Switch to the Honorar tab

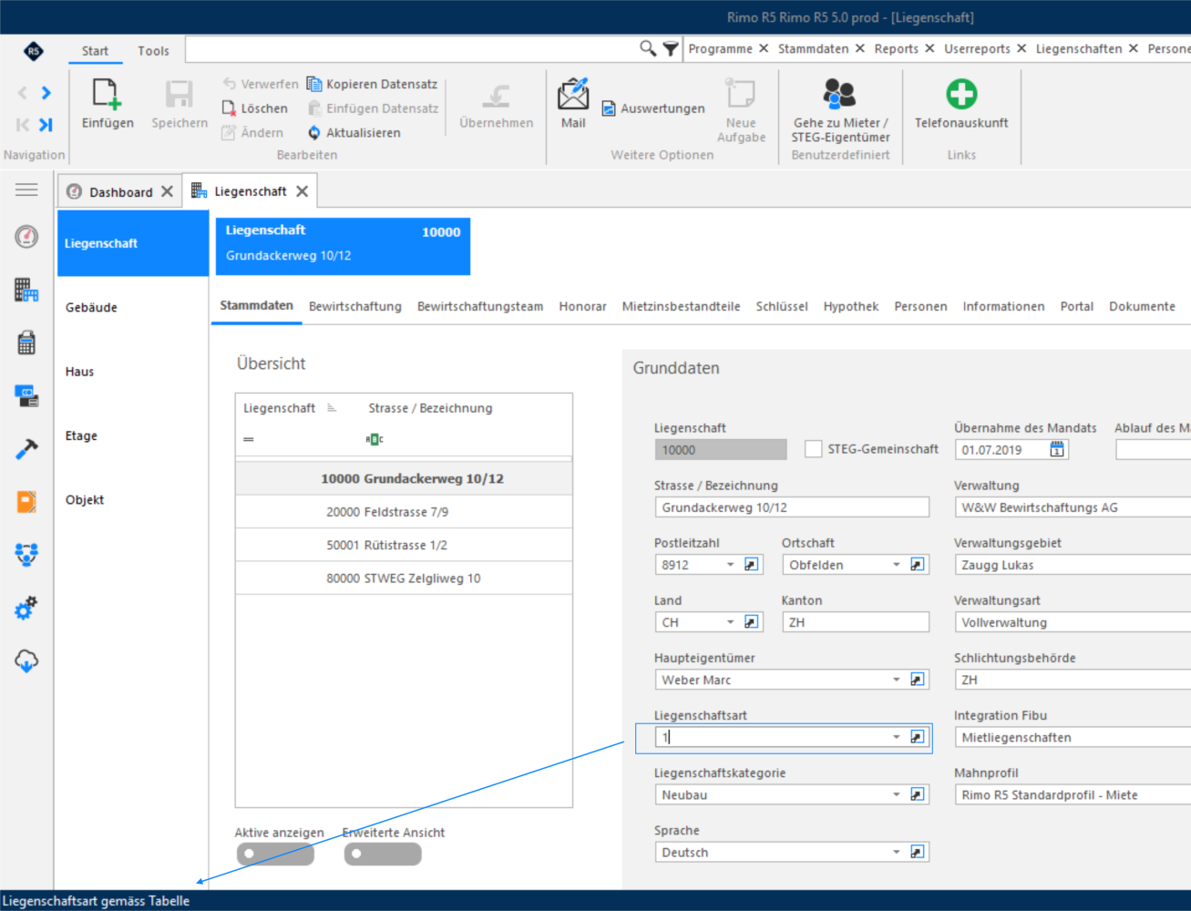(x=582, y=306)
